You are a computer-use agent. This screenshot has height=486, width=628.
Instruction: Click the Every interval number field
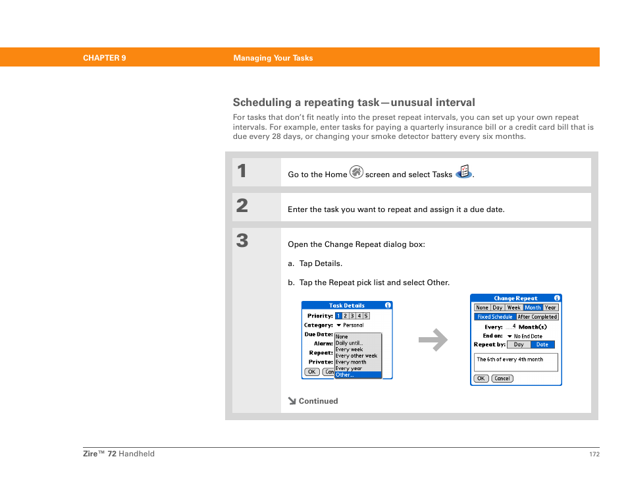click(x=511, y=327)
